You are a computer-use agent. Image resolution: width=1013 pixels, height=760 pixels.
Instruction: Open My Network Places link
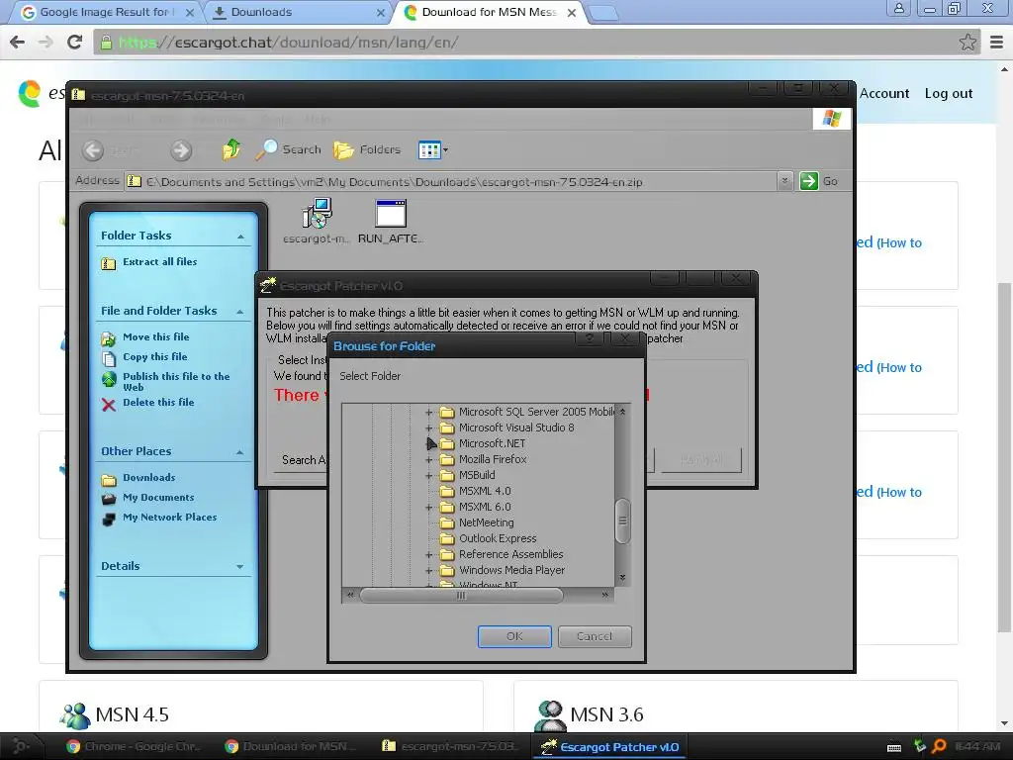point(170,517)
